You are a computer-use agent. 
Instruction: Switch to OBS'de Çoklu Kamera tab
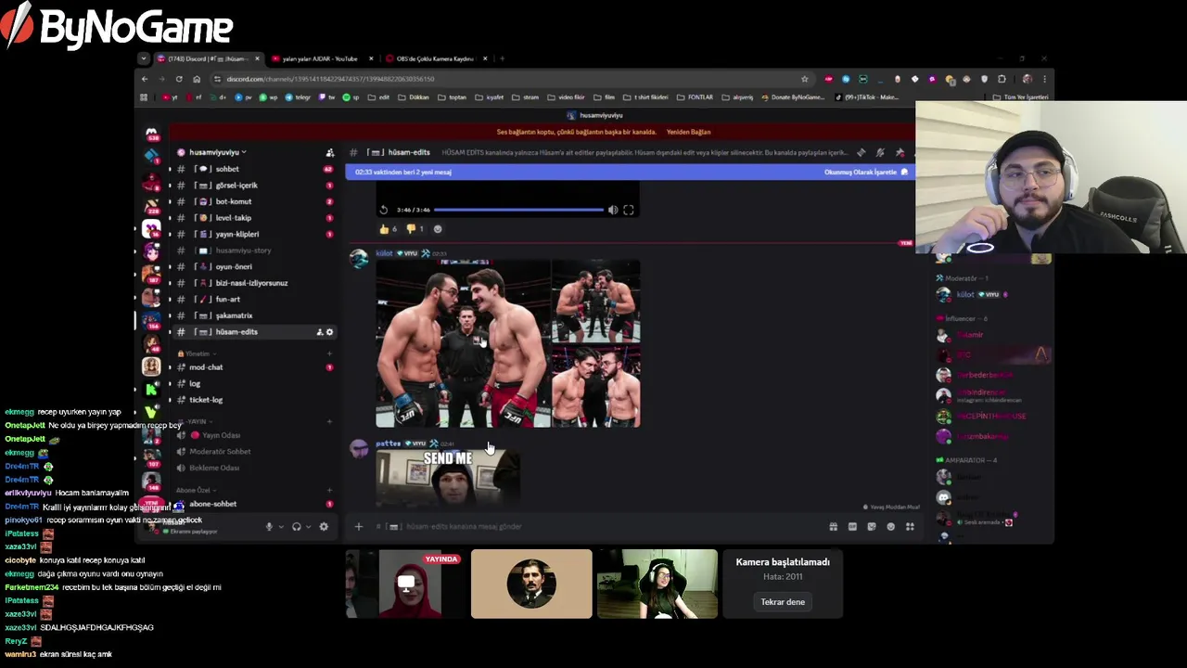pyautogui.click(x=436, y=58)
